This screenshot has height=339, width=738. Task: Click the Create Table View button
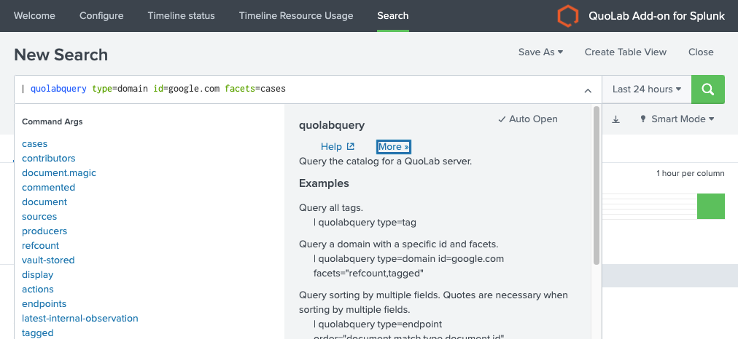point(626,52)
